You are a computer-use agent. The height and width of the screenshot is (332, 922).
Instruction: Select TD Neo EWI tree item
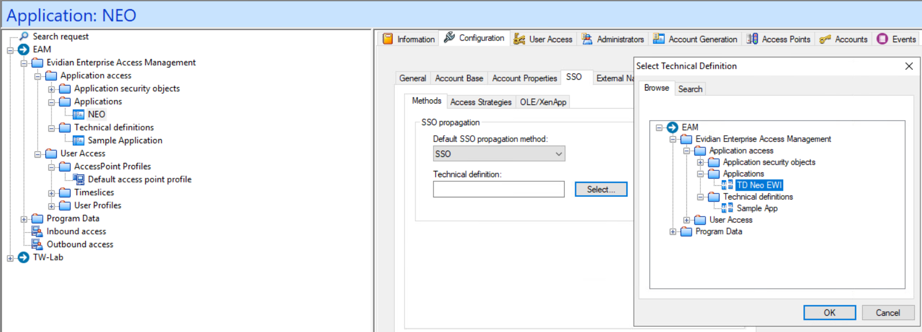coord(759,185)
